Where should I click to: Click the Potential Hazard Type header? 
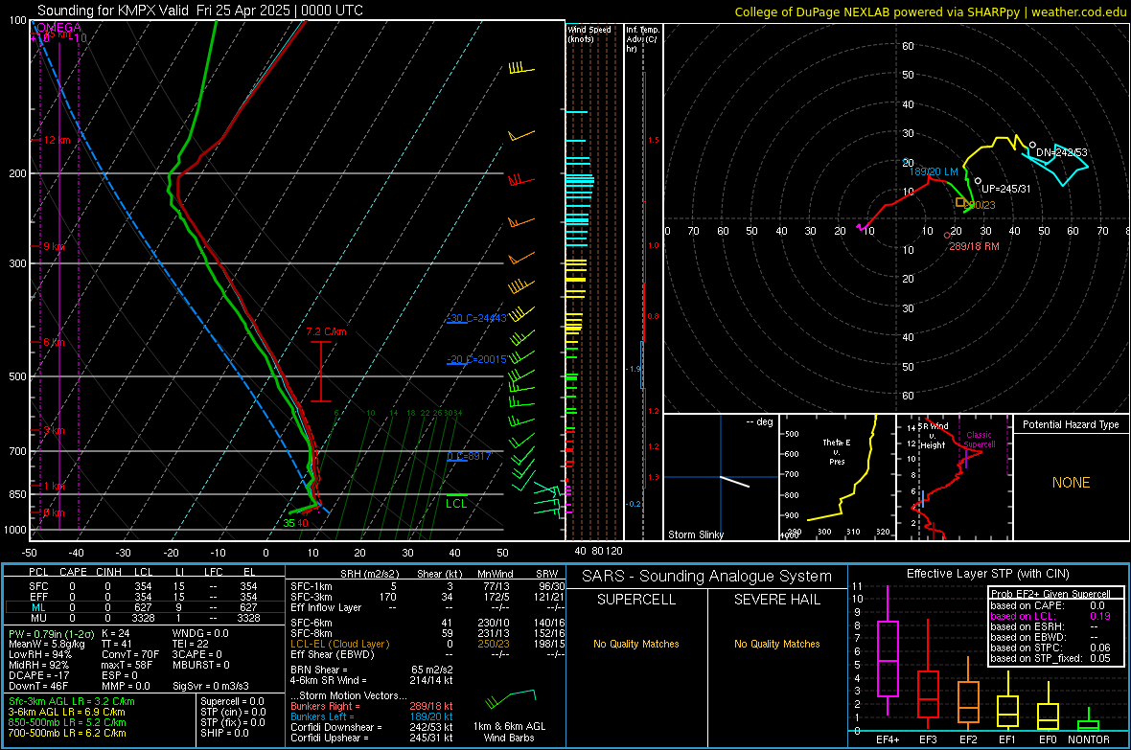1071,424
